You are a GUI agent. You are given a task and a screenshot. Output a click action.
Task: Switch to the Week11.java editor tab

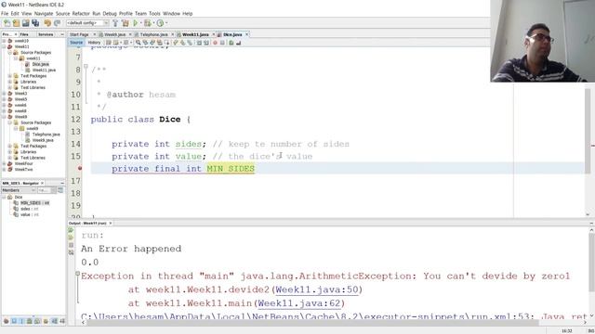195,34
